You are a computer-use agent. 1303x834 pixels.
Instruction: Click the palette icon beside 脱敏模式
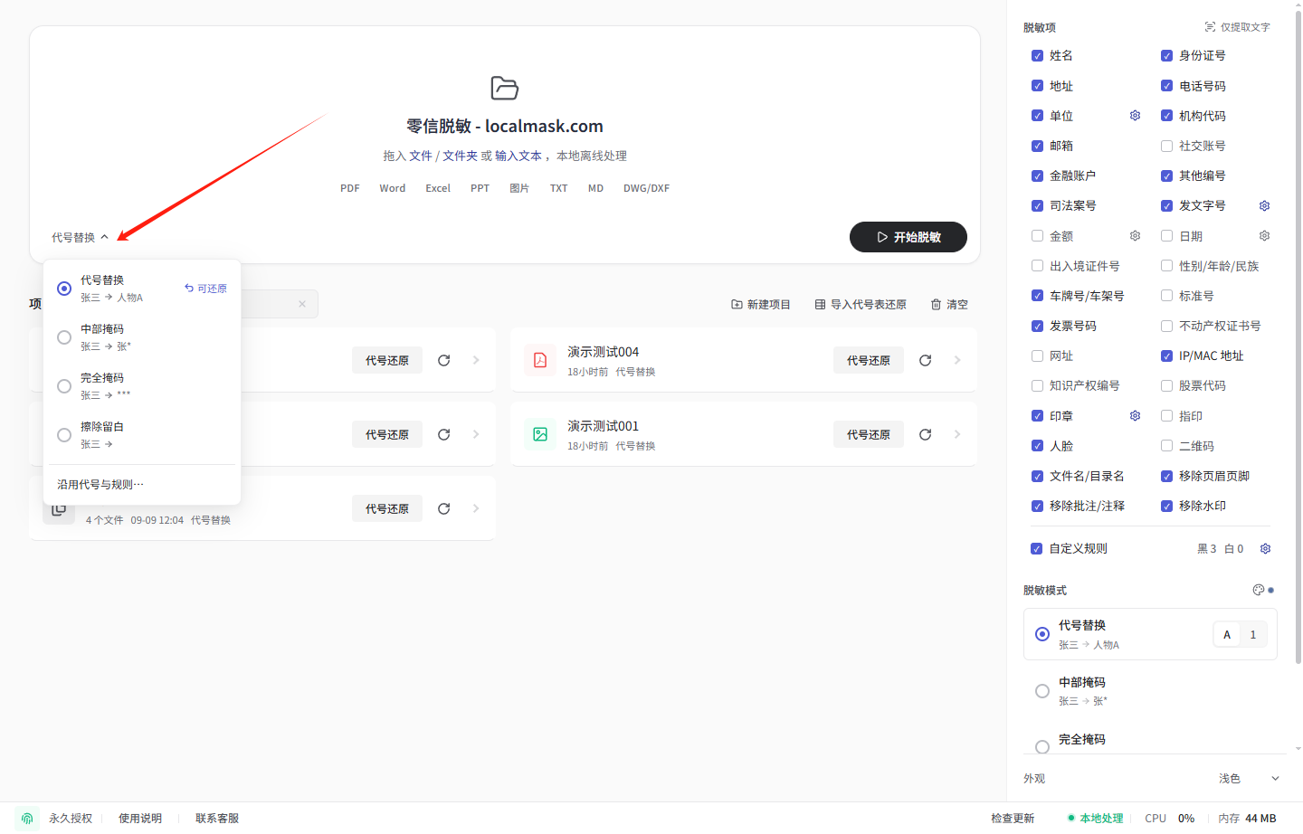tap(1258, 590)
